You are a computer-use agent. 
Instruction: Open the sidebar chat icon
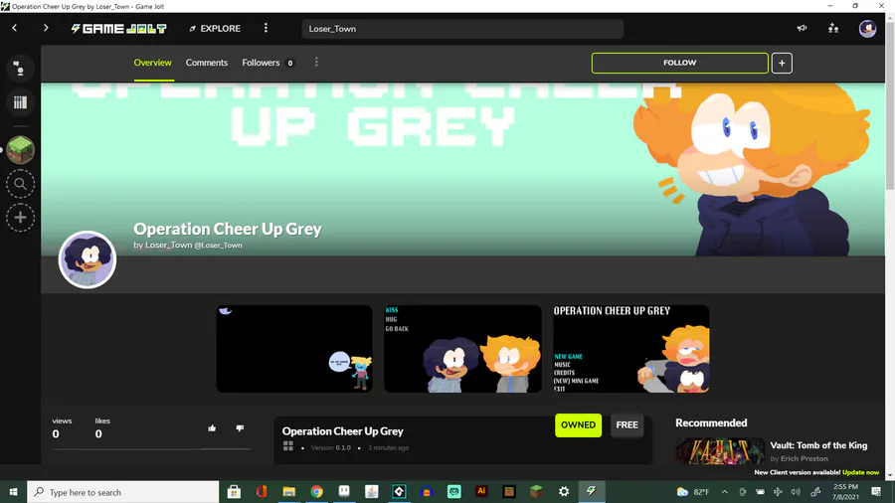pyautogui.click(x=20, y=69)
